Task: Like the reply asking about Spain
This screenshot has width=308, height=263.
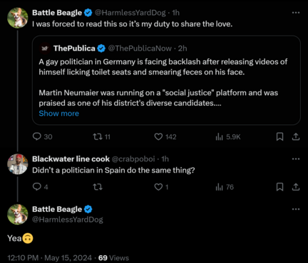Action: click(x=161, y=187)
